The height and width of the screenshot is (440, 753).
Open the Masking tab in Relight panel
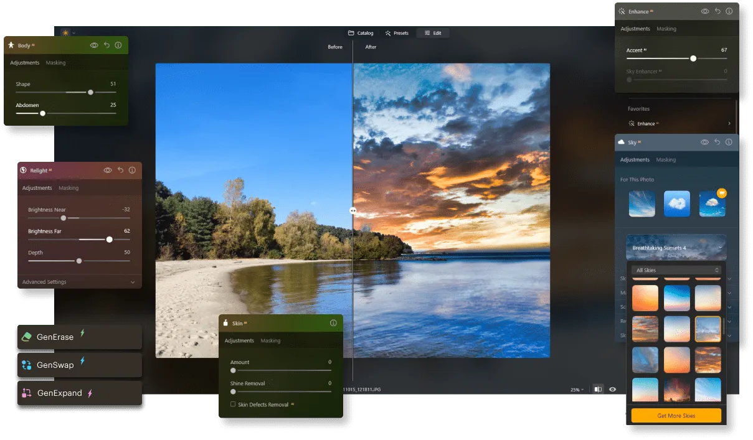[x=69, y=188]
